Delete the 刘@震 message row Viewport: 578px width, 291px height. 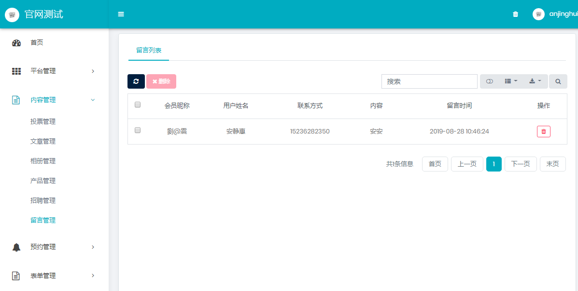point(543,132)
